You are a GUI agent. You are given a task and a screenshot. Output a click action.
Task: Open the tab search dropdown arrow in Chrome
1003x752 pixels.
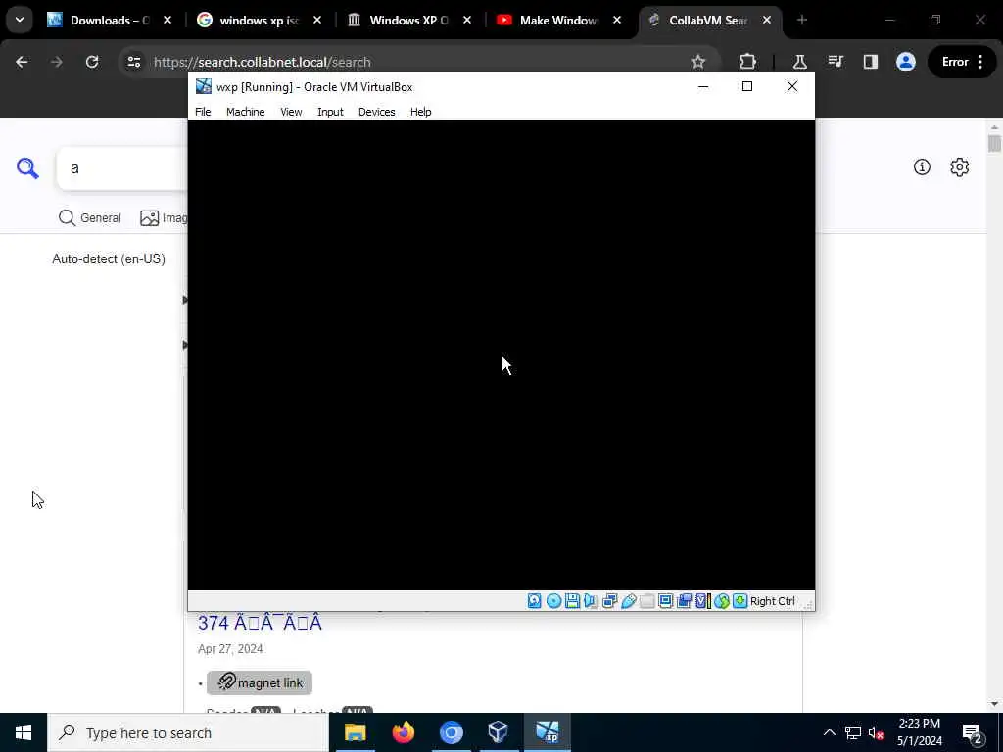(20, 20)
